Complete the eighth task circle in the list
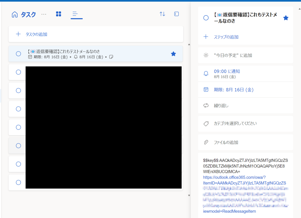Image resolution: width=301 pixels, height=218 pixels. 18,182
